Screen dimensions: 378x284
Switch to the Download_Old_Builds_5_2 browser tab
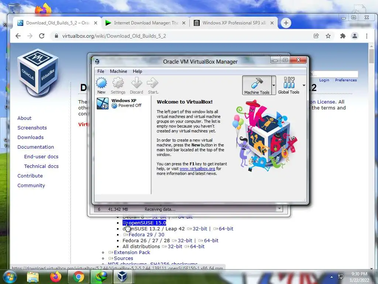57,23
